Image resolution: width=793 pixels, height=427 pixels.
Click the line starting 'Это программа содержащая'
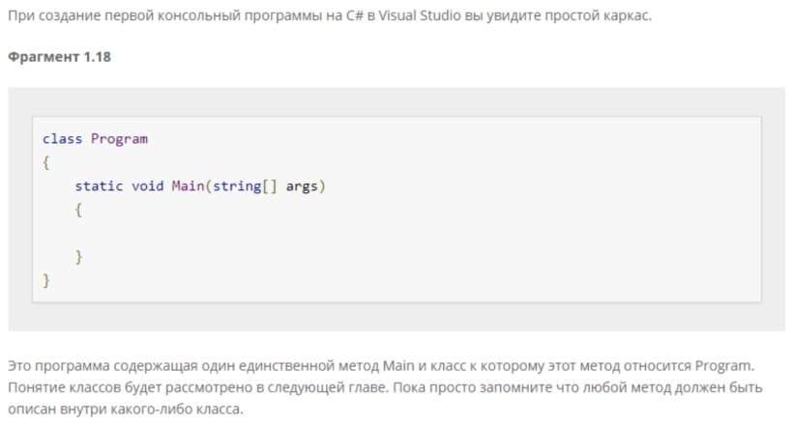point(381,366)
